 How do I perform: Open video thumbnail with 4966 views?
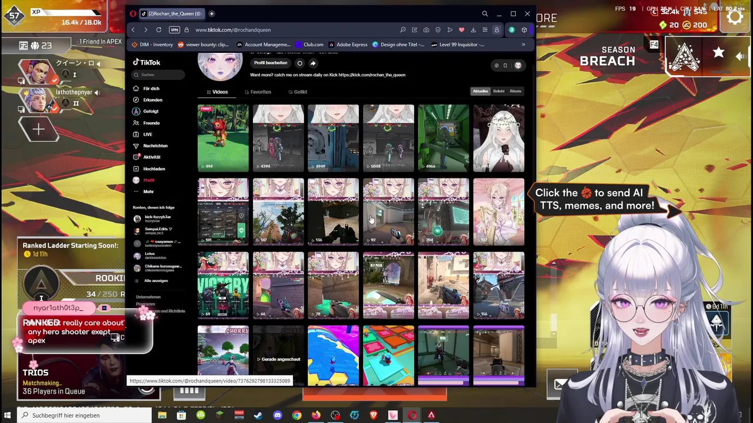444,138
